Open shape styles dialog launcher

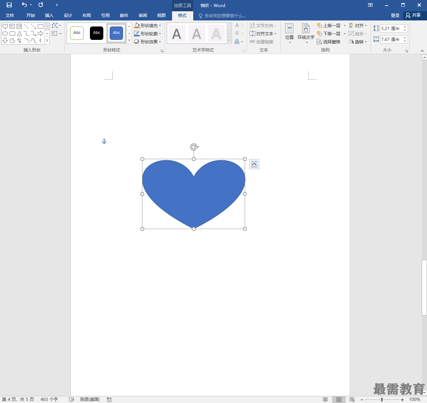pyautogui.click(x=162, y=51)
